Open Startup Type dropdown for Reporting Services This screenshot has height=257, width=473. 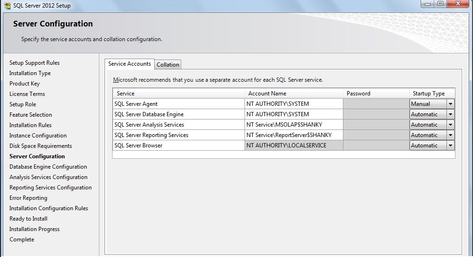pyautogui.click(x=450, y=135)
